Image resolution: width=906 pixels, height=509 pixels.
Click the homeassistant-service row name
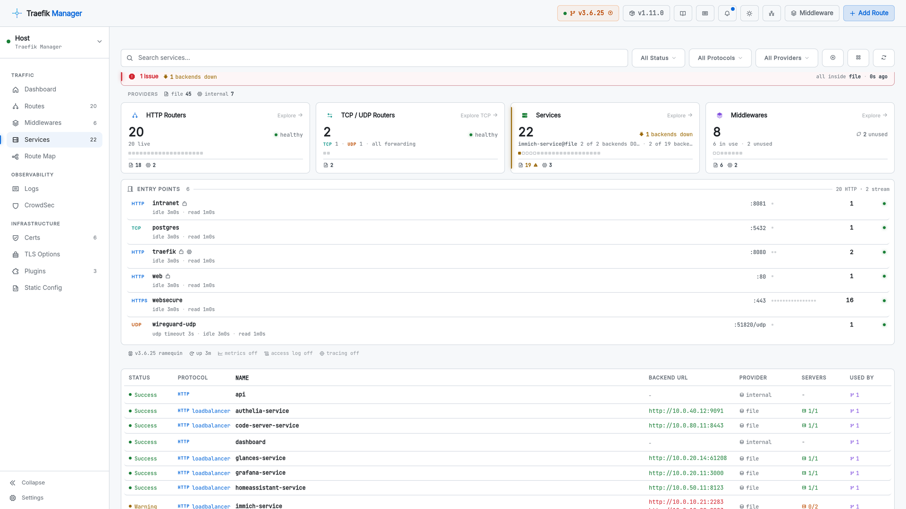pos(270,488)
